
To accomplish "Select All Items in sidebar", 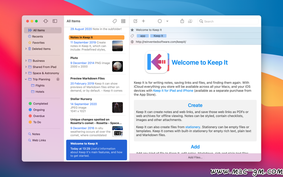I will [x=43, y=30].
